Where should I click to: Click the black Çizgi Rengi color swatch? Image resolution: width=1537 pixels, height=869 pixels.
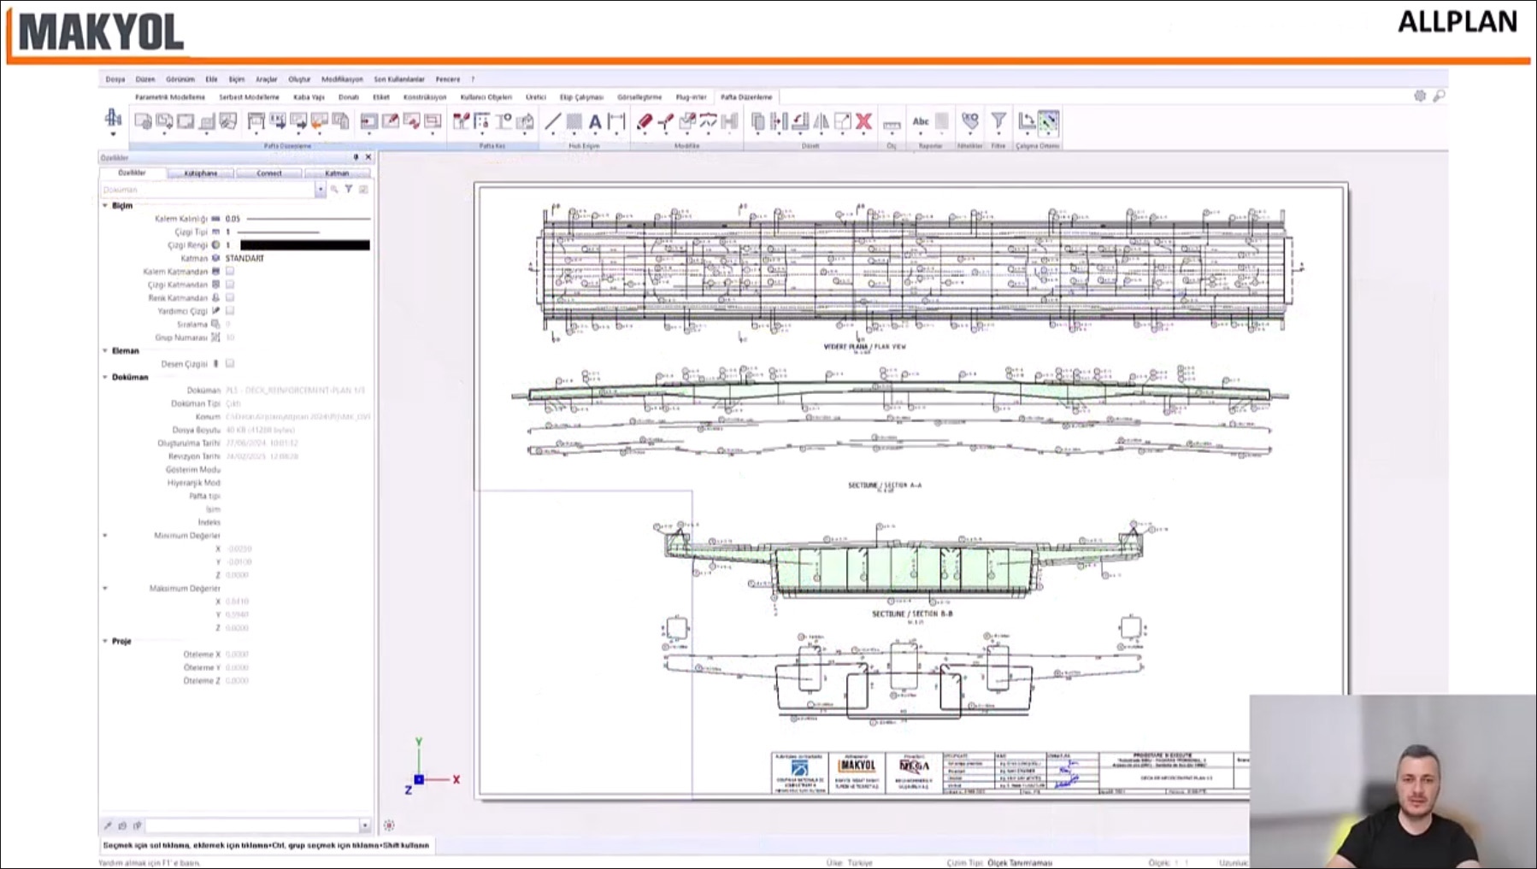[305, 245]
